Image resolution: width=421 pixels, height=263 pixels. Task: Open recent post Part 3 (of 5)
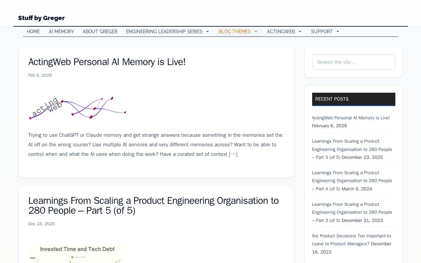point(352,212)
